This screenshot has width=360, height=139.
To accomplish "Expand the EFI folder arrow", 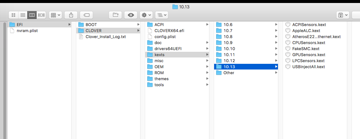I will 69,24.
